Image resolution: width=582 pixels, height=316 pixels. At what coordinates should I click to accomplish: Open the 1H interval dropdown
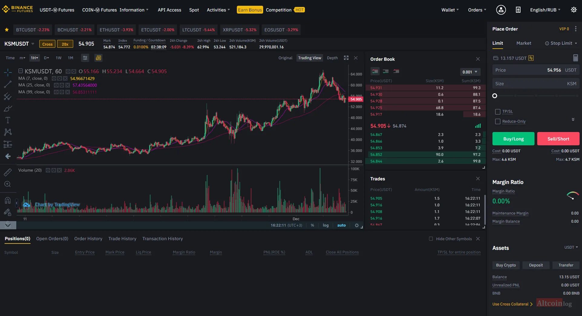pos(34,58)
